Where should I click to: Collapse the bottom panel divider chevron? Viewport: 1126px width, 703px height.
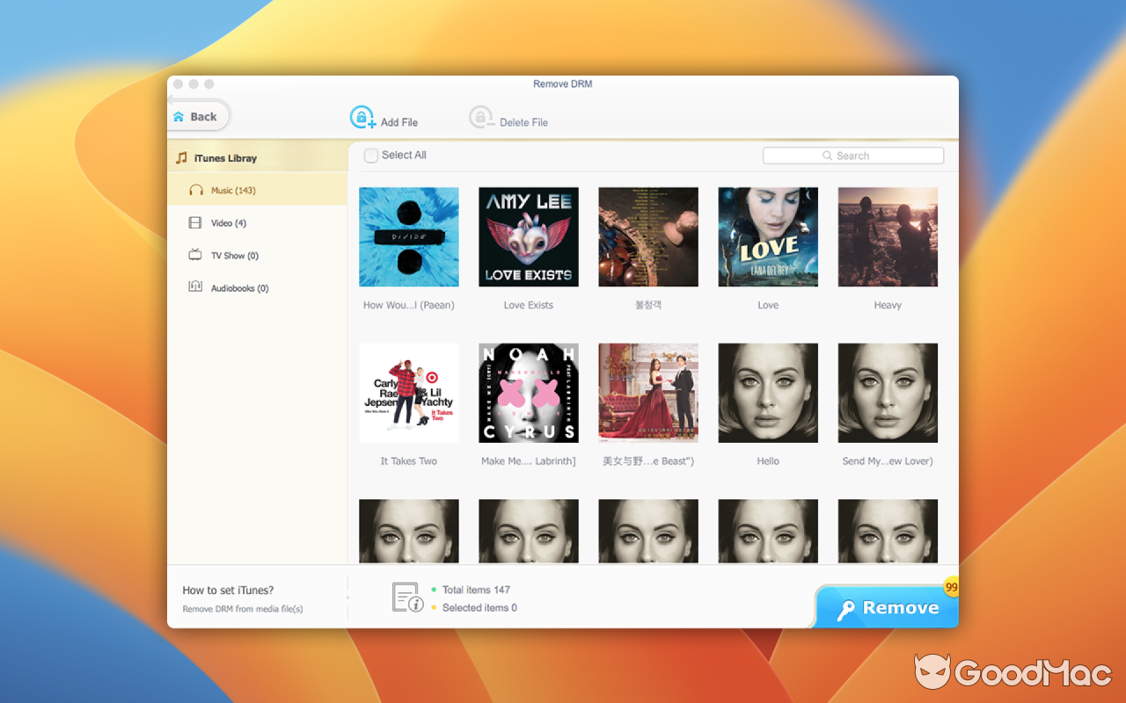[350, 597]
